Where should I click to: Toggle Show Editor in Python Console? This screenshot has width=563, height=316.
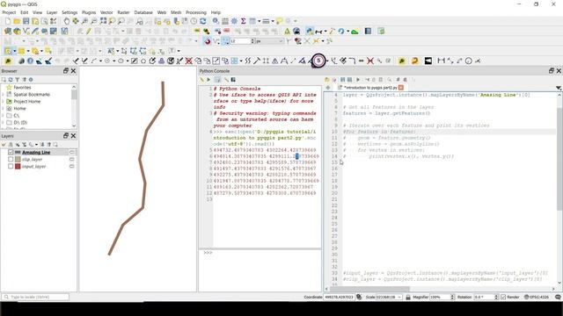(217, 80)
